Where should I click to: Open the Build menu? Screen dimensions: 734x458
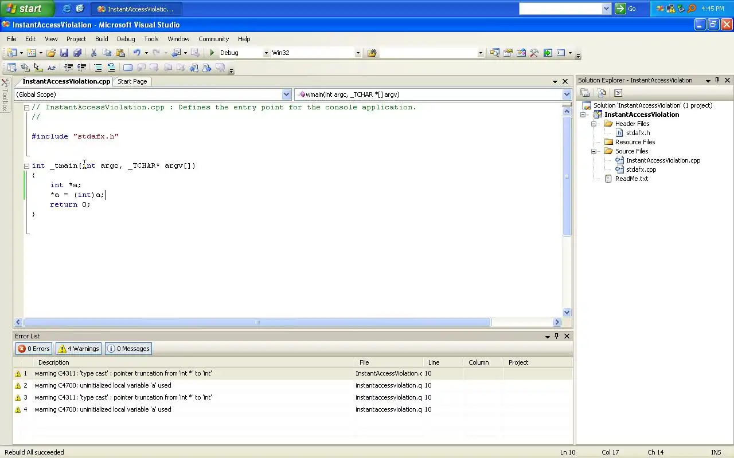tap(101, 39)
